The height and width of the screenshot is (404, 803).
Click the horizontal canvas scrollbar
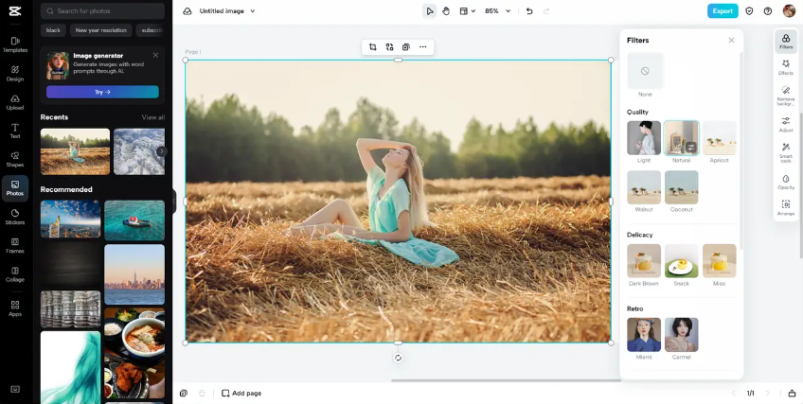coord(506,380)
